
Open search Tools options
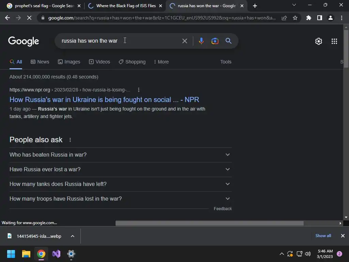click(x=226, y=62)
